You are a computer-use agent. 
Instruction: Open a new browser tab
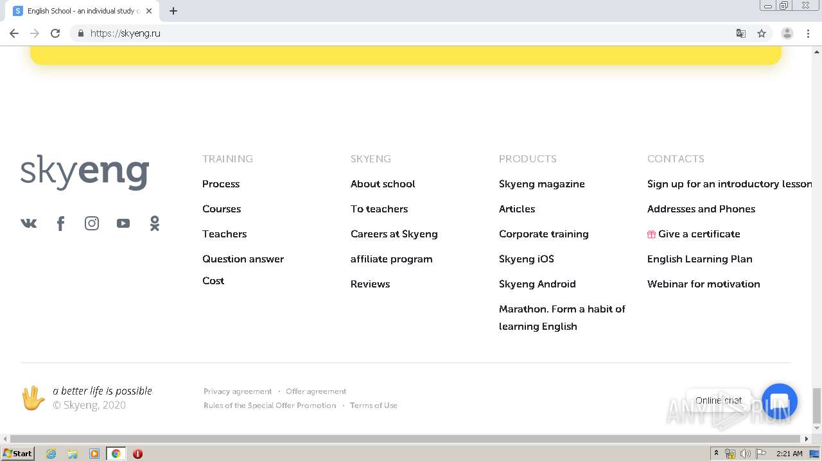pyautogui.click(x=173, y=11)
